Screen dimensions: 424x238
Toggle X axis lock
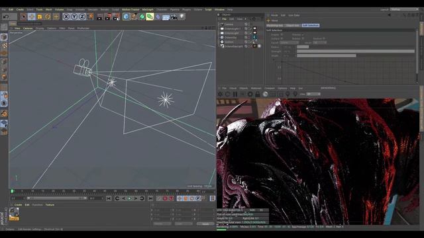[x=66, y=17]
